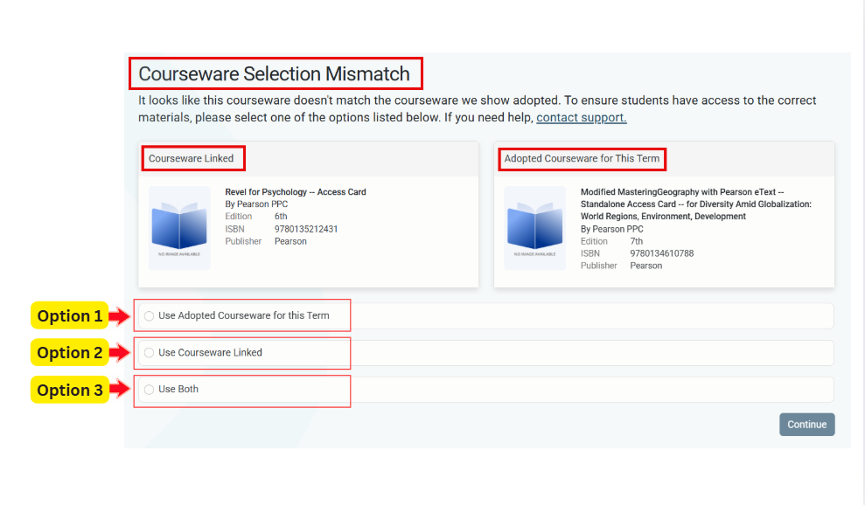Choose the Use Courseware Linked radio option
The height and width of the screenshot is (505, 865).
(x=149, y=353)
